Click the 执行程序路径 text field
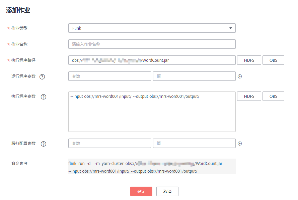This screenshot has width=298, height=200. pos(152,60)
